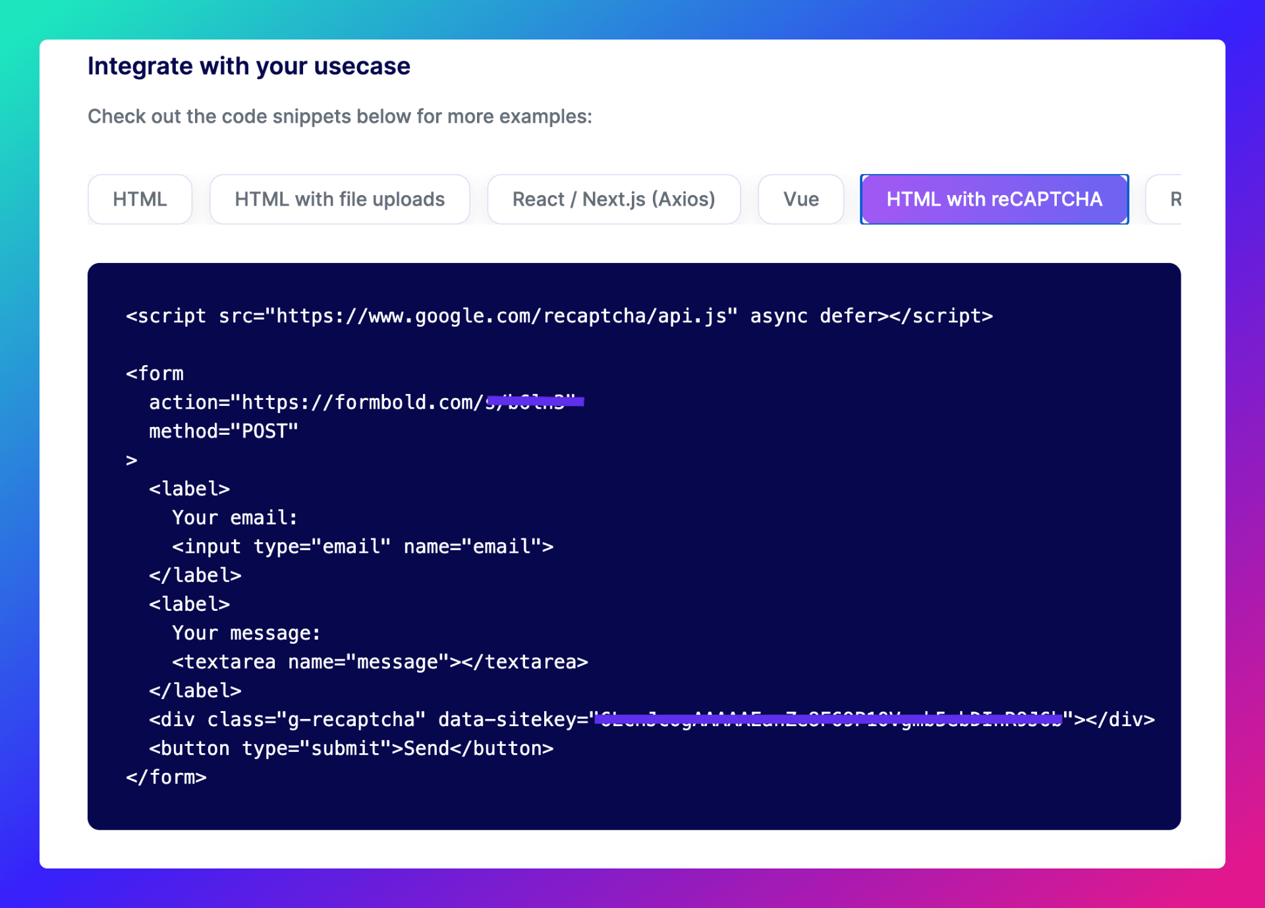Viewport: 1265px width, 908px height.
Task: Select the "HTML with file uploads" tab
Action: [339, 199]
